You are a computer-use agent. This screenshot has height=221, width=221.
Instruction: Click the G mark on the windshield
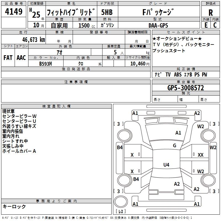[x=174, y=145]
